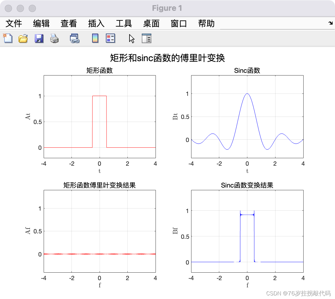The image size is (335, 299).
Task: Open a saved figure file
Action: tap(23, 39)
